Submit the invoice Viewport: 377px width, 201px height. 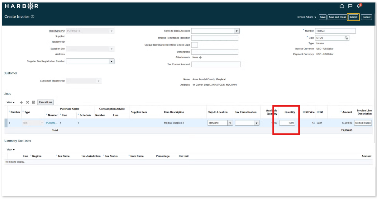click(x=353, y=17)
